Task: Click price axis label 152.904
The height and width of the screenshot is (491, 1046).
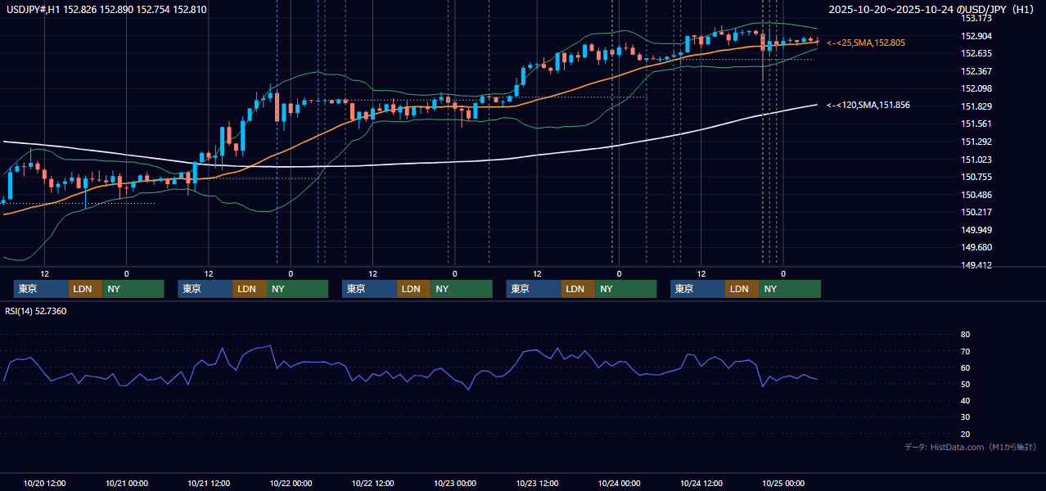Action: coord(976,36)
